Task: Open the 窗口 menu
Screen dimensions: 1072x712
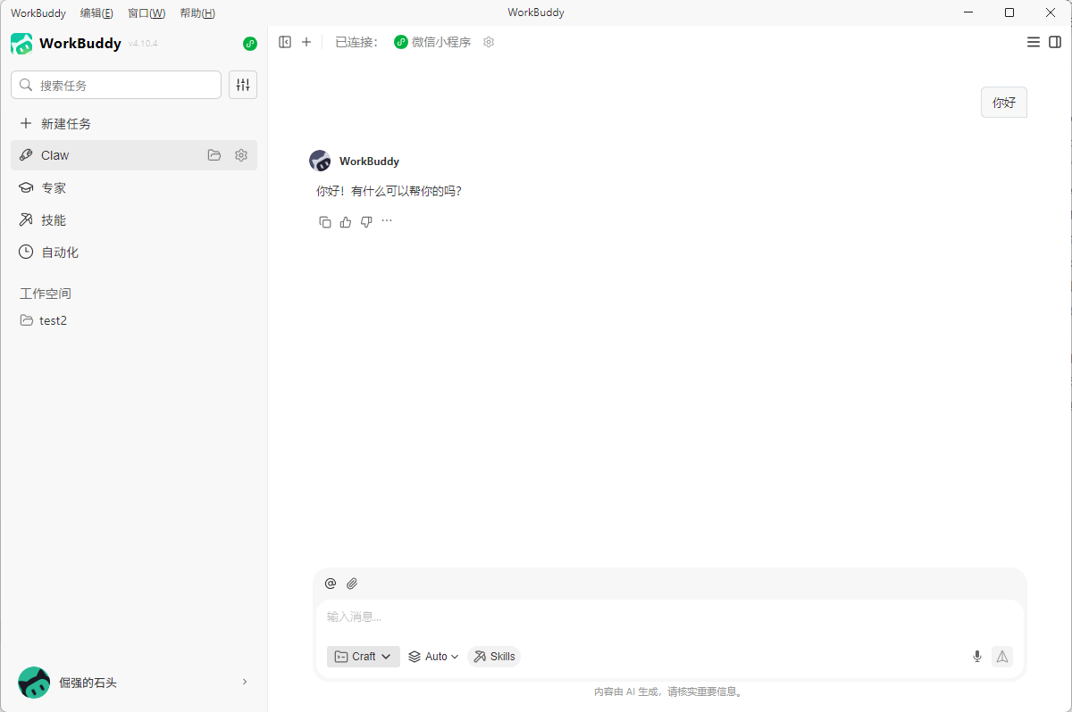Action: (x=147, y=13)
